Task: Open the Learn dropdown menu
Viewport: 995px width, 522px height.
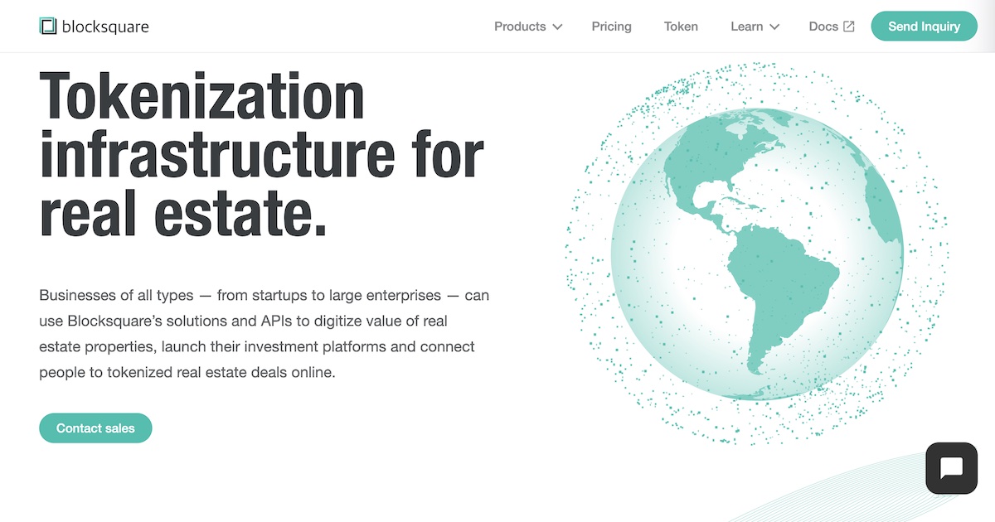Action: point(746,26)
